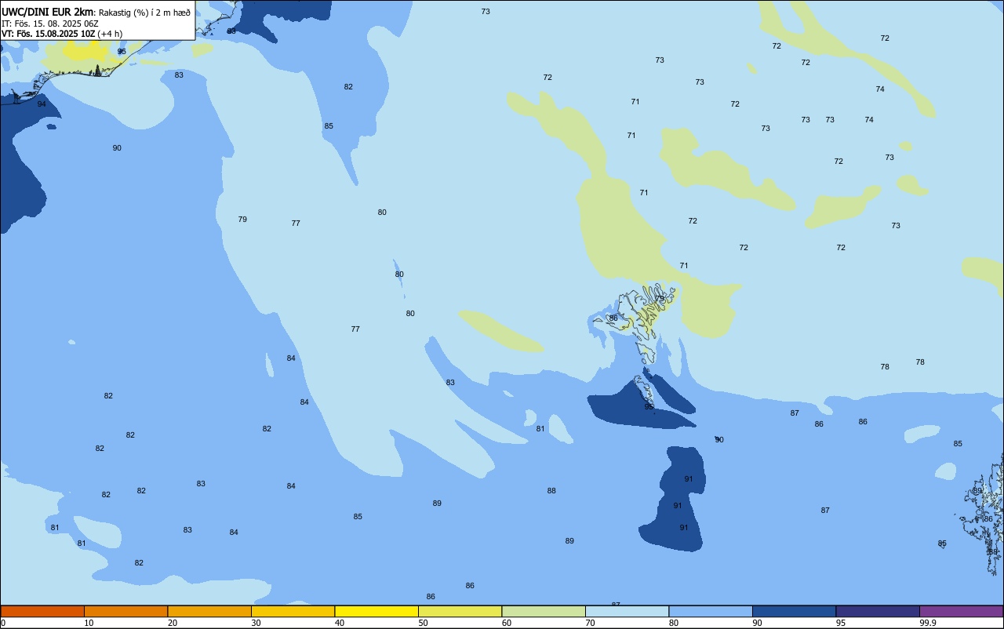Click the legend tick label '20'
Image resolution: width=1004 pixels, height=629 pixels.
(x=173, y=623)
